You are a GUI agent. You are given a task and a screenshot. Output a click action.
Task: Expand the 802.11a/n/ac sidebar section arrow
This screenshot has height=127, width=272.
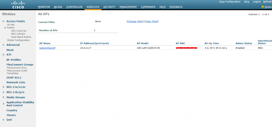(x=3, y=87)
